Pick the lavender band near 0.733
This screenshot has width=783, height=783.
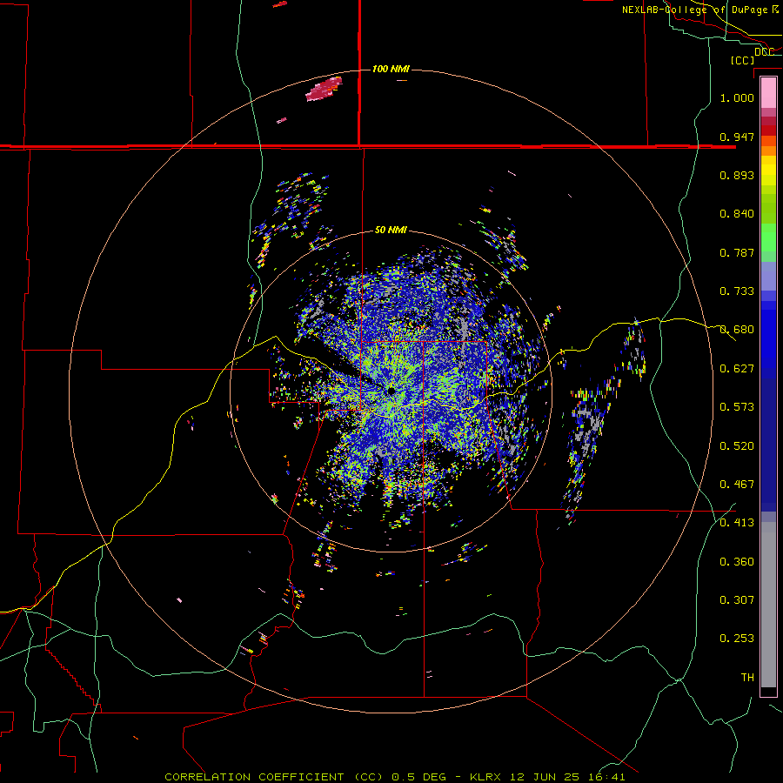point(768,276)
